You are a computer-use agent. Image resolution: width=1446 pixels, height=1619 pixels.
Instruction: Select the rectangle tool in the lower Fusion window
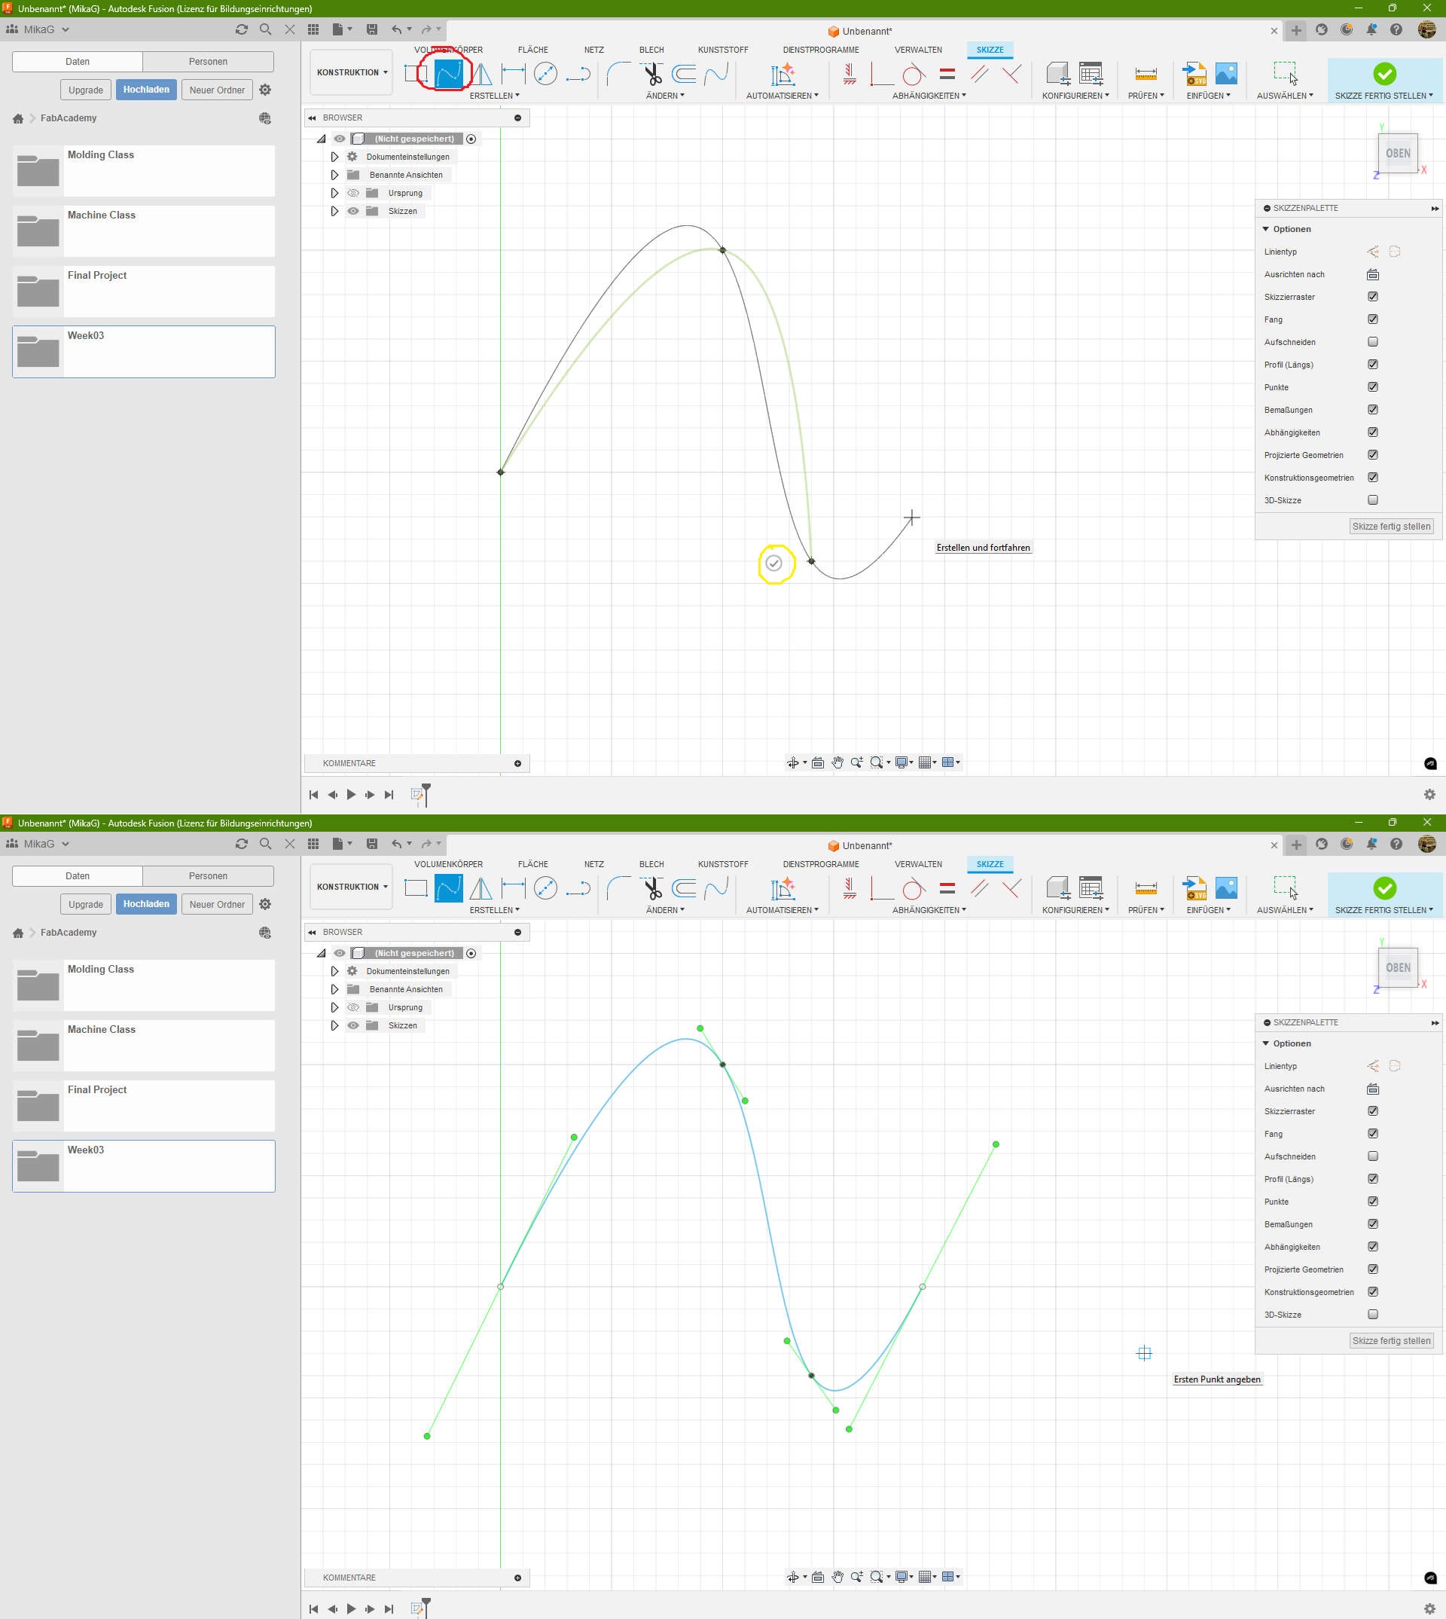tap(416, 887)
